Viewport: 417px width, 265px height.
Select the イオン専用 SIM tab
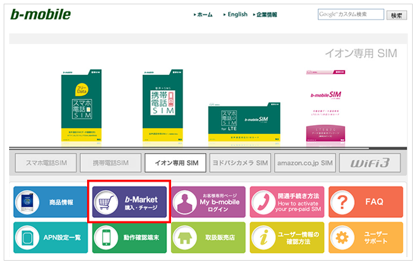175,163
